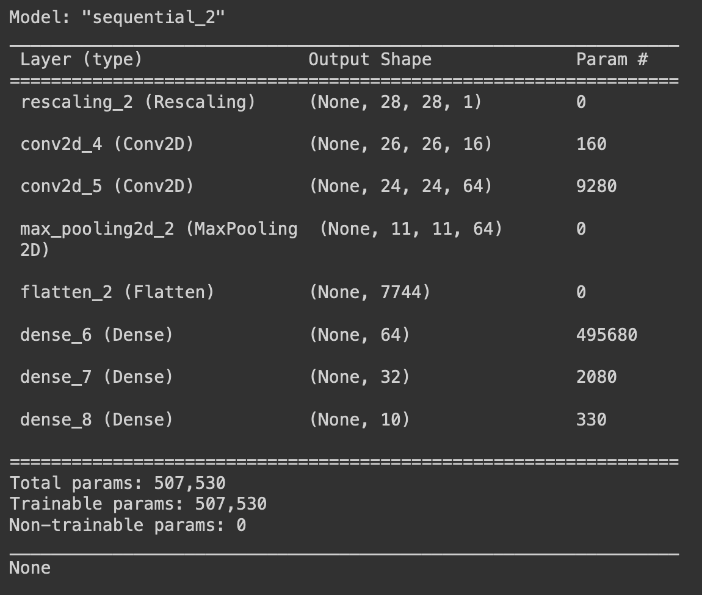This screenshot has width=702, height=595.
Task: Select the Layer (type) column header
Action: pos(81,60)
